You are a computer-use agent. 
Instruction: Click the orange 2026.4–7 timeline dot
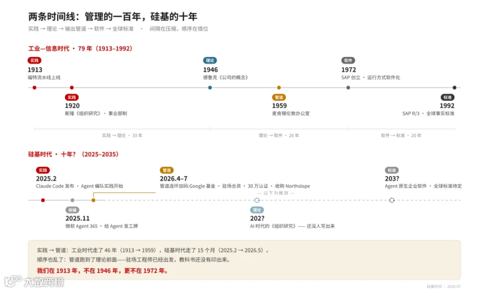[x=93, y=200]
